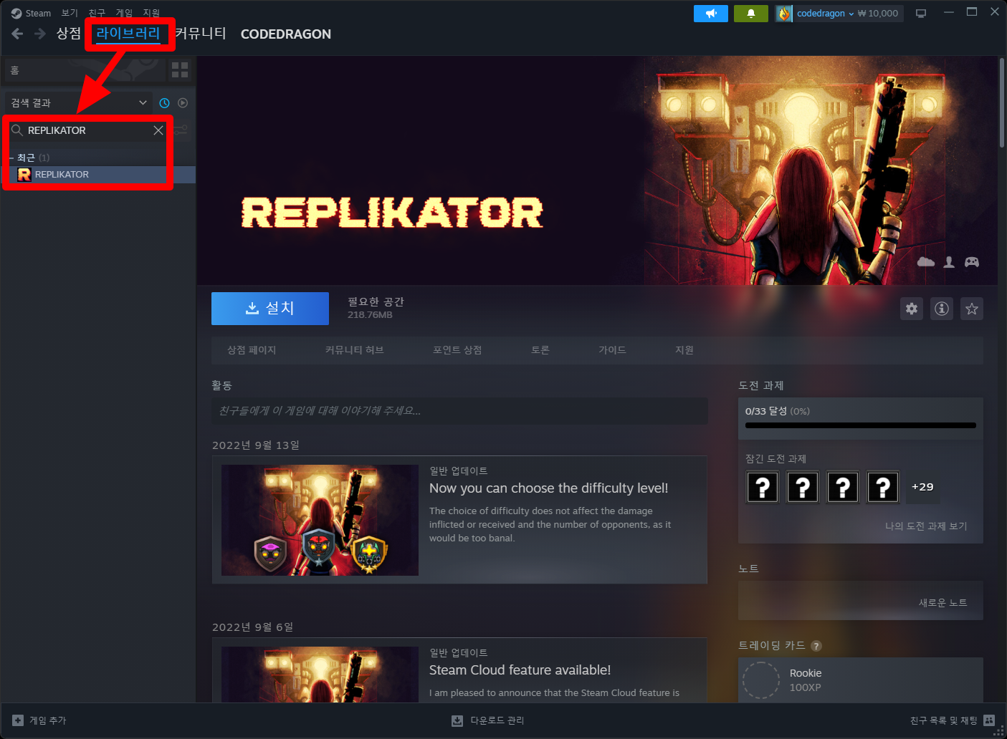Click the fourth locked achievement icon
1007x739 pixels.
coord(883,487)
